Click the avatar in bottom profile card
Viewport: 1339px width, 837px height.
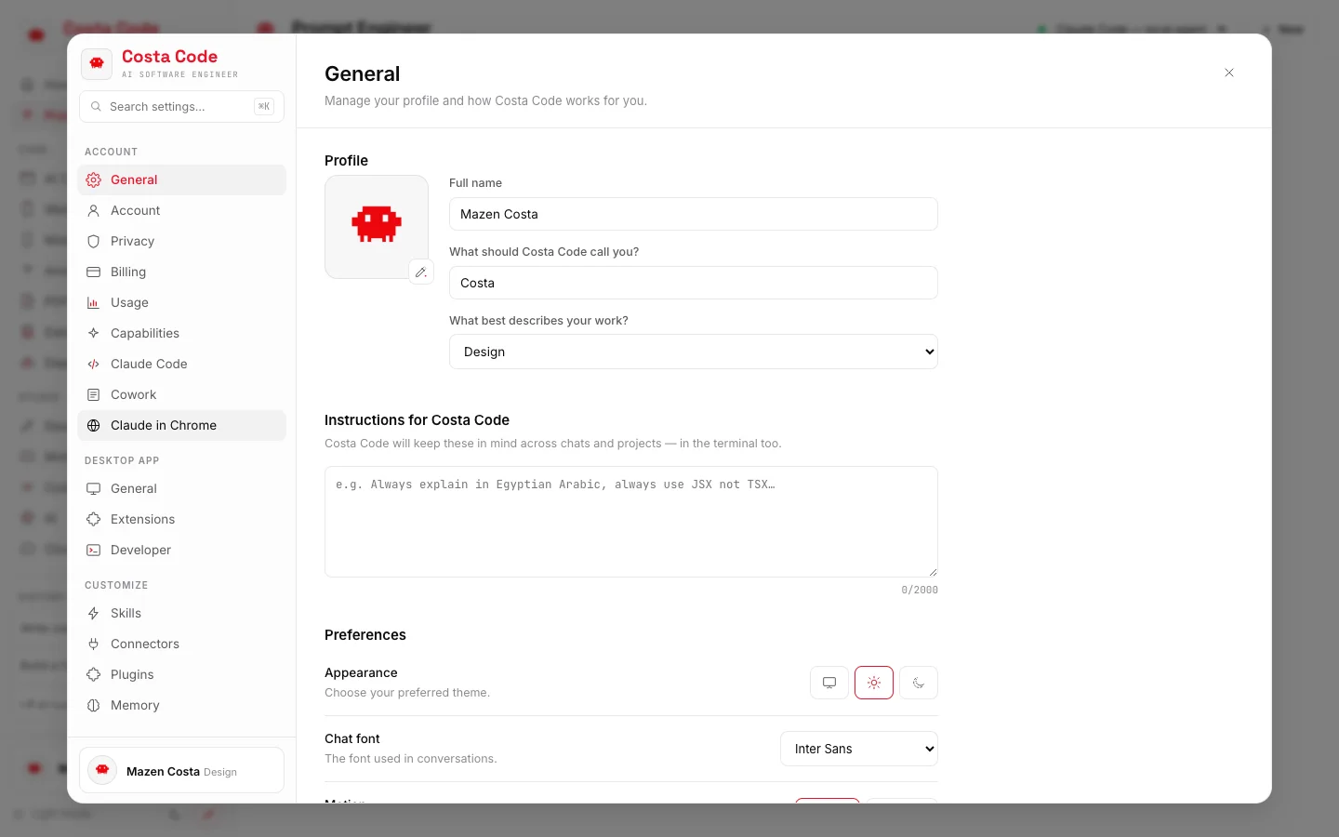click(x=102, y=770)
